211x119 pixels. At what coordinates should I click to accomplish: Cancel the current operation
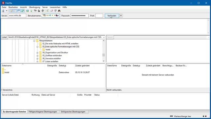point(35,11)
